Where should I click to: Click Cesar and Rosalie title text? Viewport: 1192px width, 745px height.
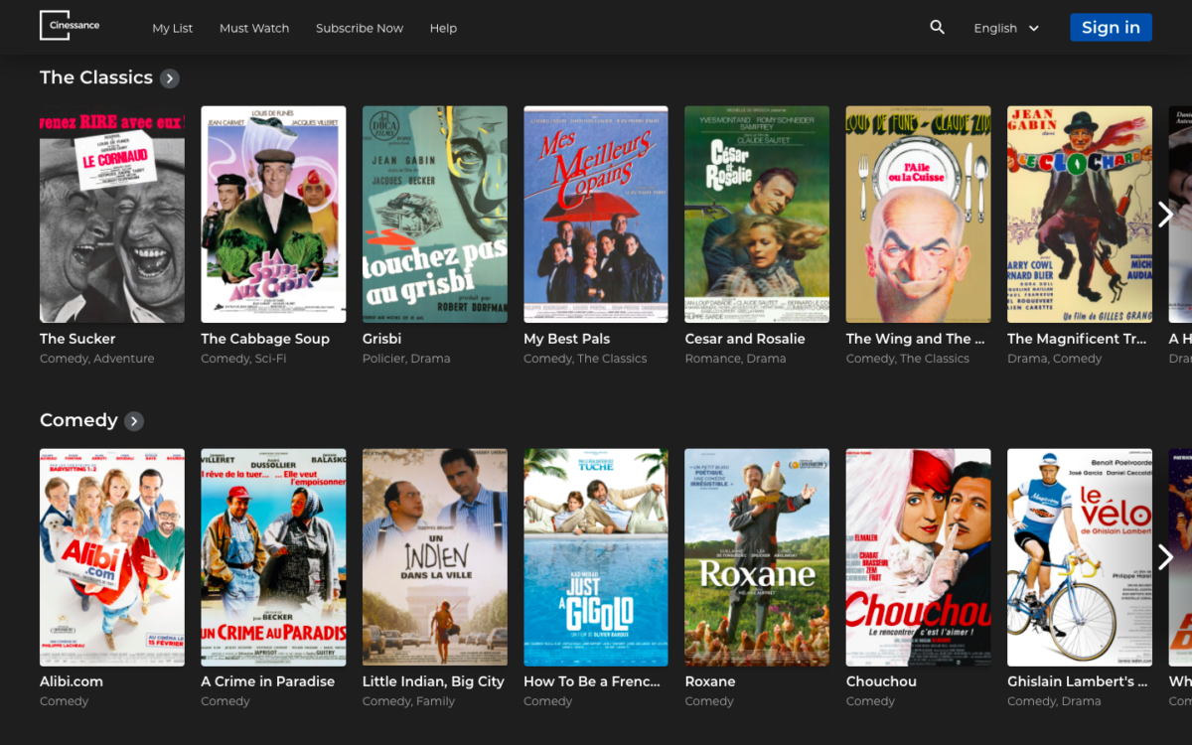[x=745, y=339]
